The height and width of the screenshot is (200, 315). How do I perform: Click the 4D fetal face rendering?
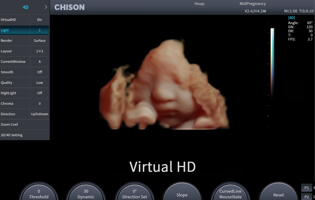pyautogui.click(x=164, y=85)
